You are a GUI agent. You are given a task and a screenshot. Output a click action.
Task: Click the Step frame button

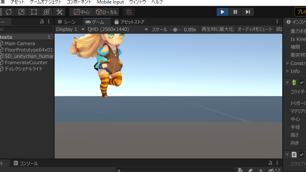click(247, 12)
